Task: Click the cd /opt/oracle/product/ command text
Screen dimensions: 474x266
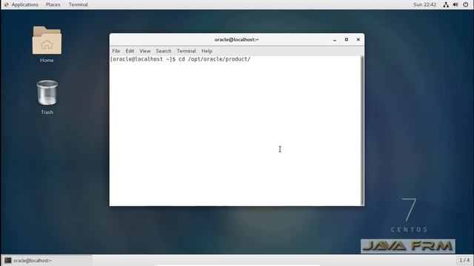Action: coord(215,59)
